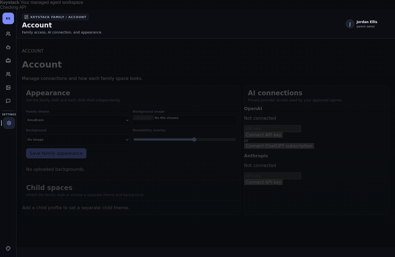Image resolution: width=395 pixels, height=257 pixels.
Task: Open the people icon just below the briefcase icon
Action: coord(8,74)
